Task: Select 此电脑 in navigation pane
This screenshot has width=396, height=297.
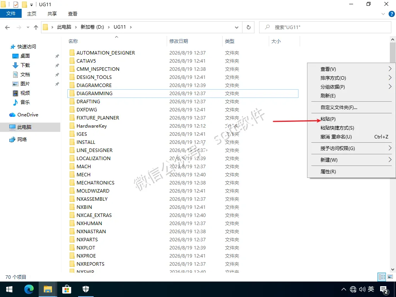Action: 24,127
